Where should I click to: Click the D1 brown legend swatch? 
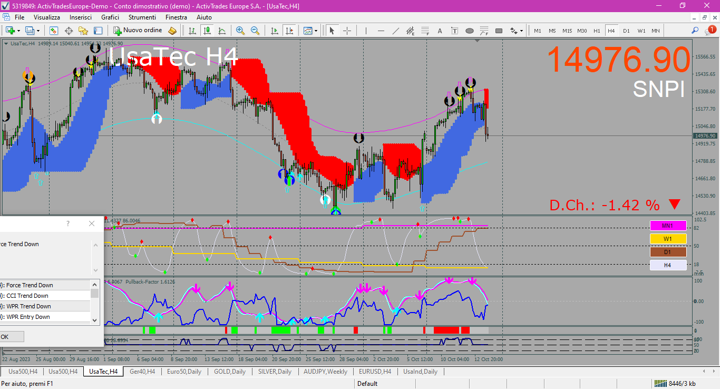click(x=668, y=252)
